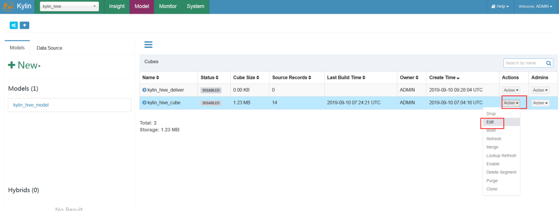Choose Refresh from the action menu

501,139
